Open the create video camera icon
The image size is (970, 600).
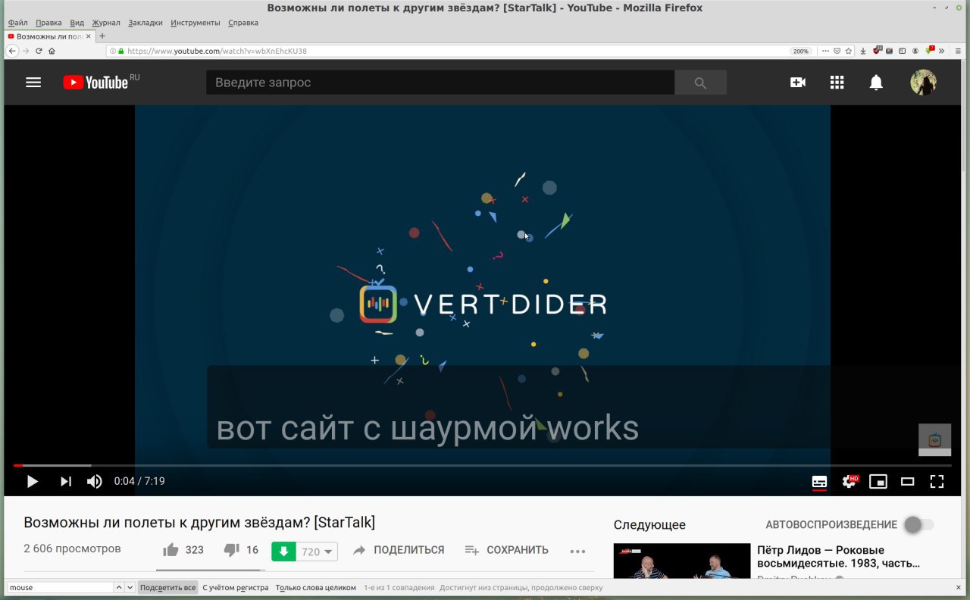click(798, 83)
